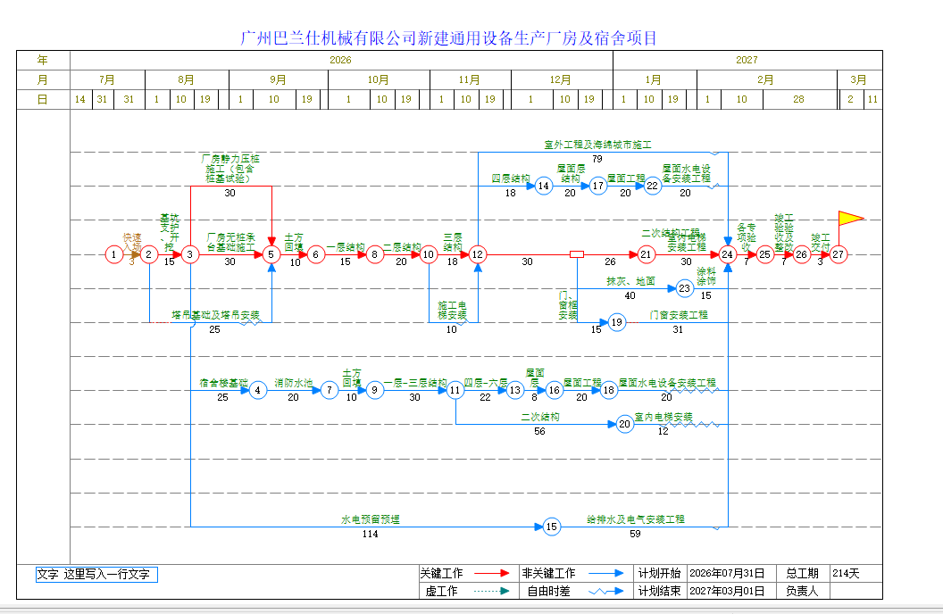943x614 pixels.
Task: Select critical node 8
Action: 375,254
